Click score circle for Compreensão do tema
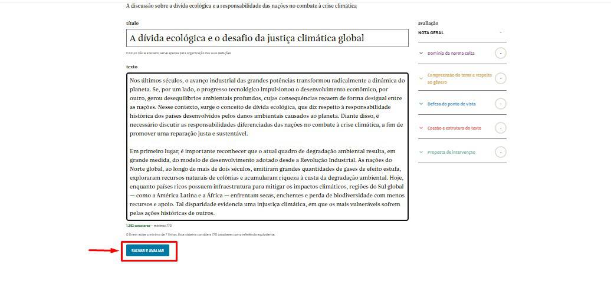This screenshot has width=611, height=281. click(500, 78)
